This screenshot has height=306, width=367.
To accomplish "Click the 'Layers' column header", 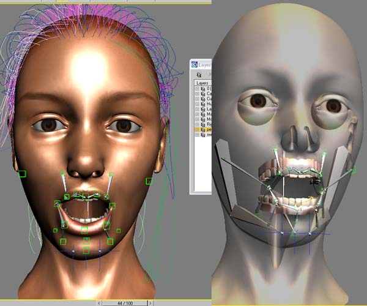I will point(203,83).
